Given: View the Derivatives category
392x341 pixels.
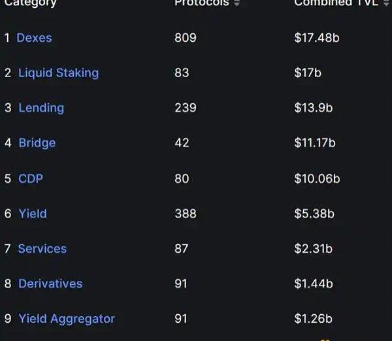Looking at the screenshot, I should pos(50,284).
